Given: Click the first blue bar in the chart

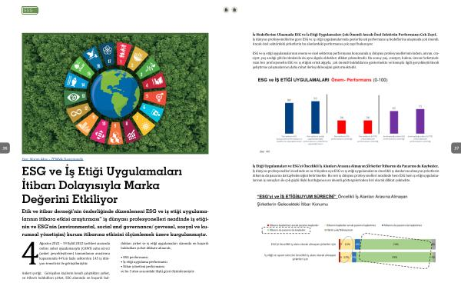Looking at the screenshot, I should (289, 118).
